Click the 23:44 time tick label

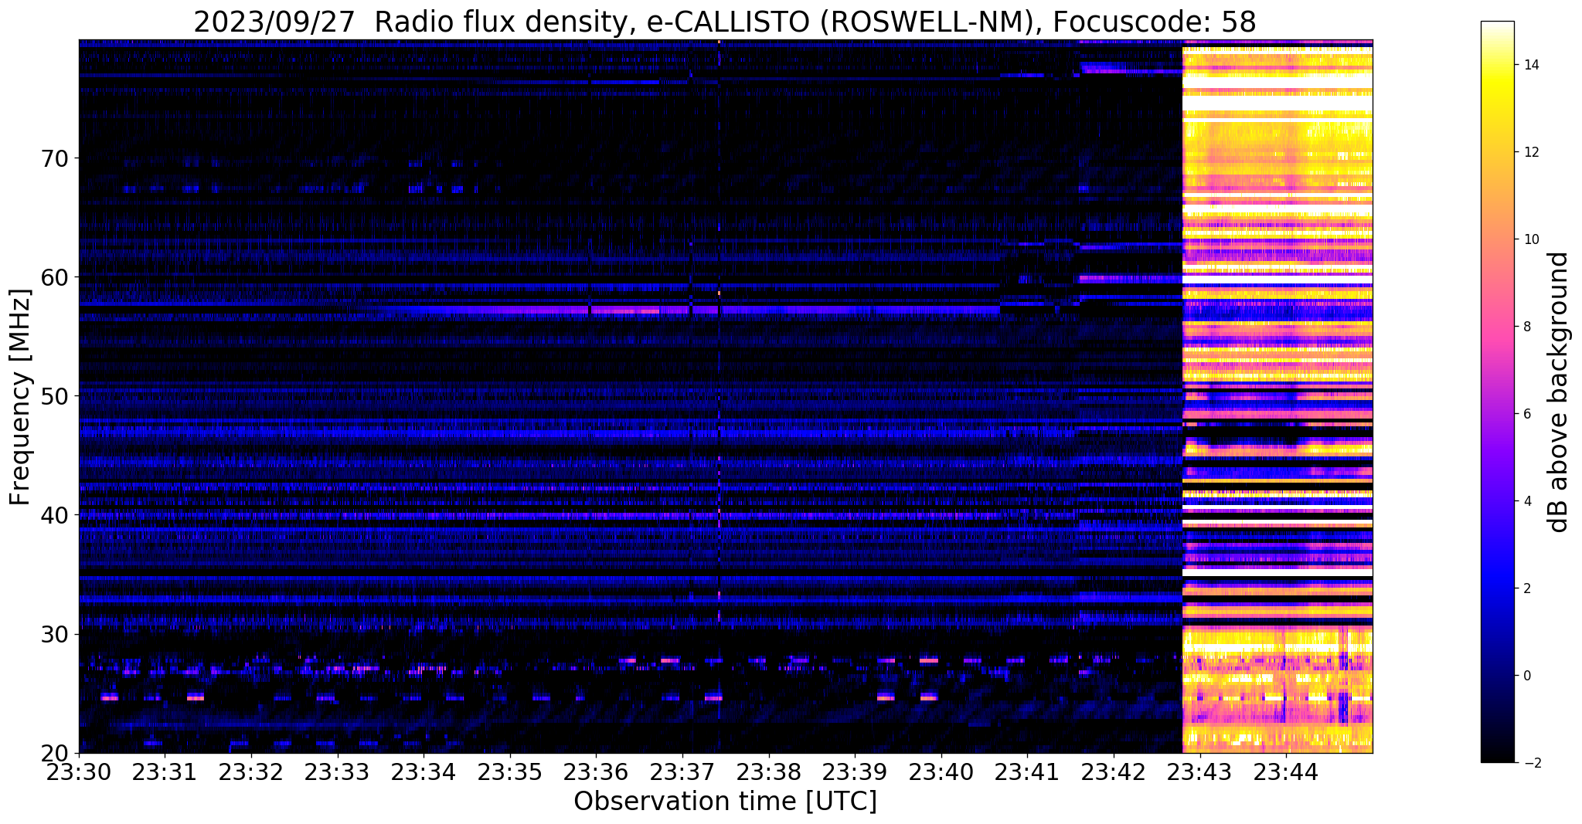click(x=1286, y=772)
